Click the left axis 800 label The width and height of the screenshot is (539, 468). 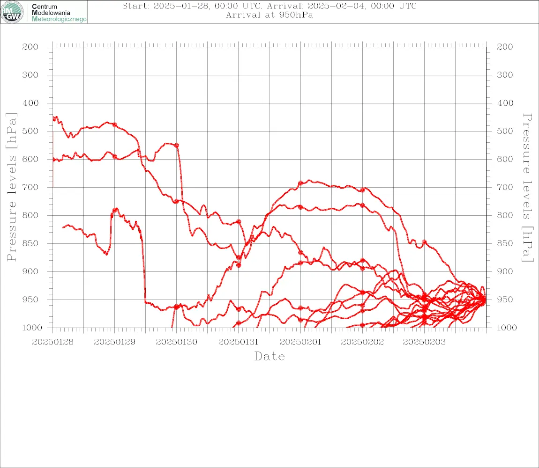pos(30,215)
